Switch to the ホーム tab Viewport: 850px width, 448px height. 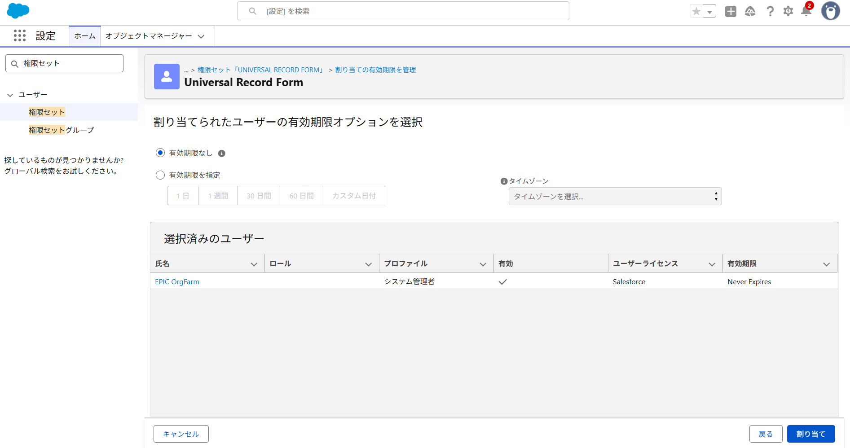84,36
